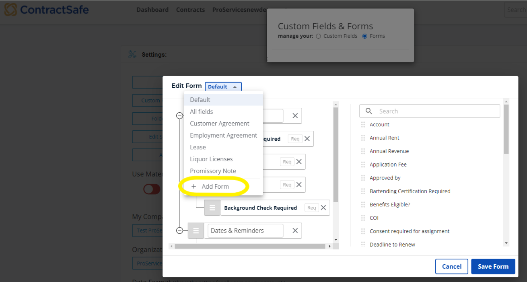Click drag dots beside Application Fee
The height and width of the screenshot is (282, 527).
363,165
